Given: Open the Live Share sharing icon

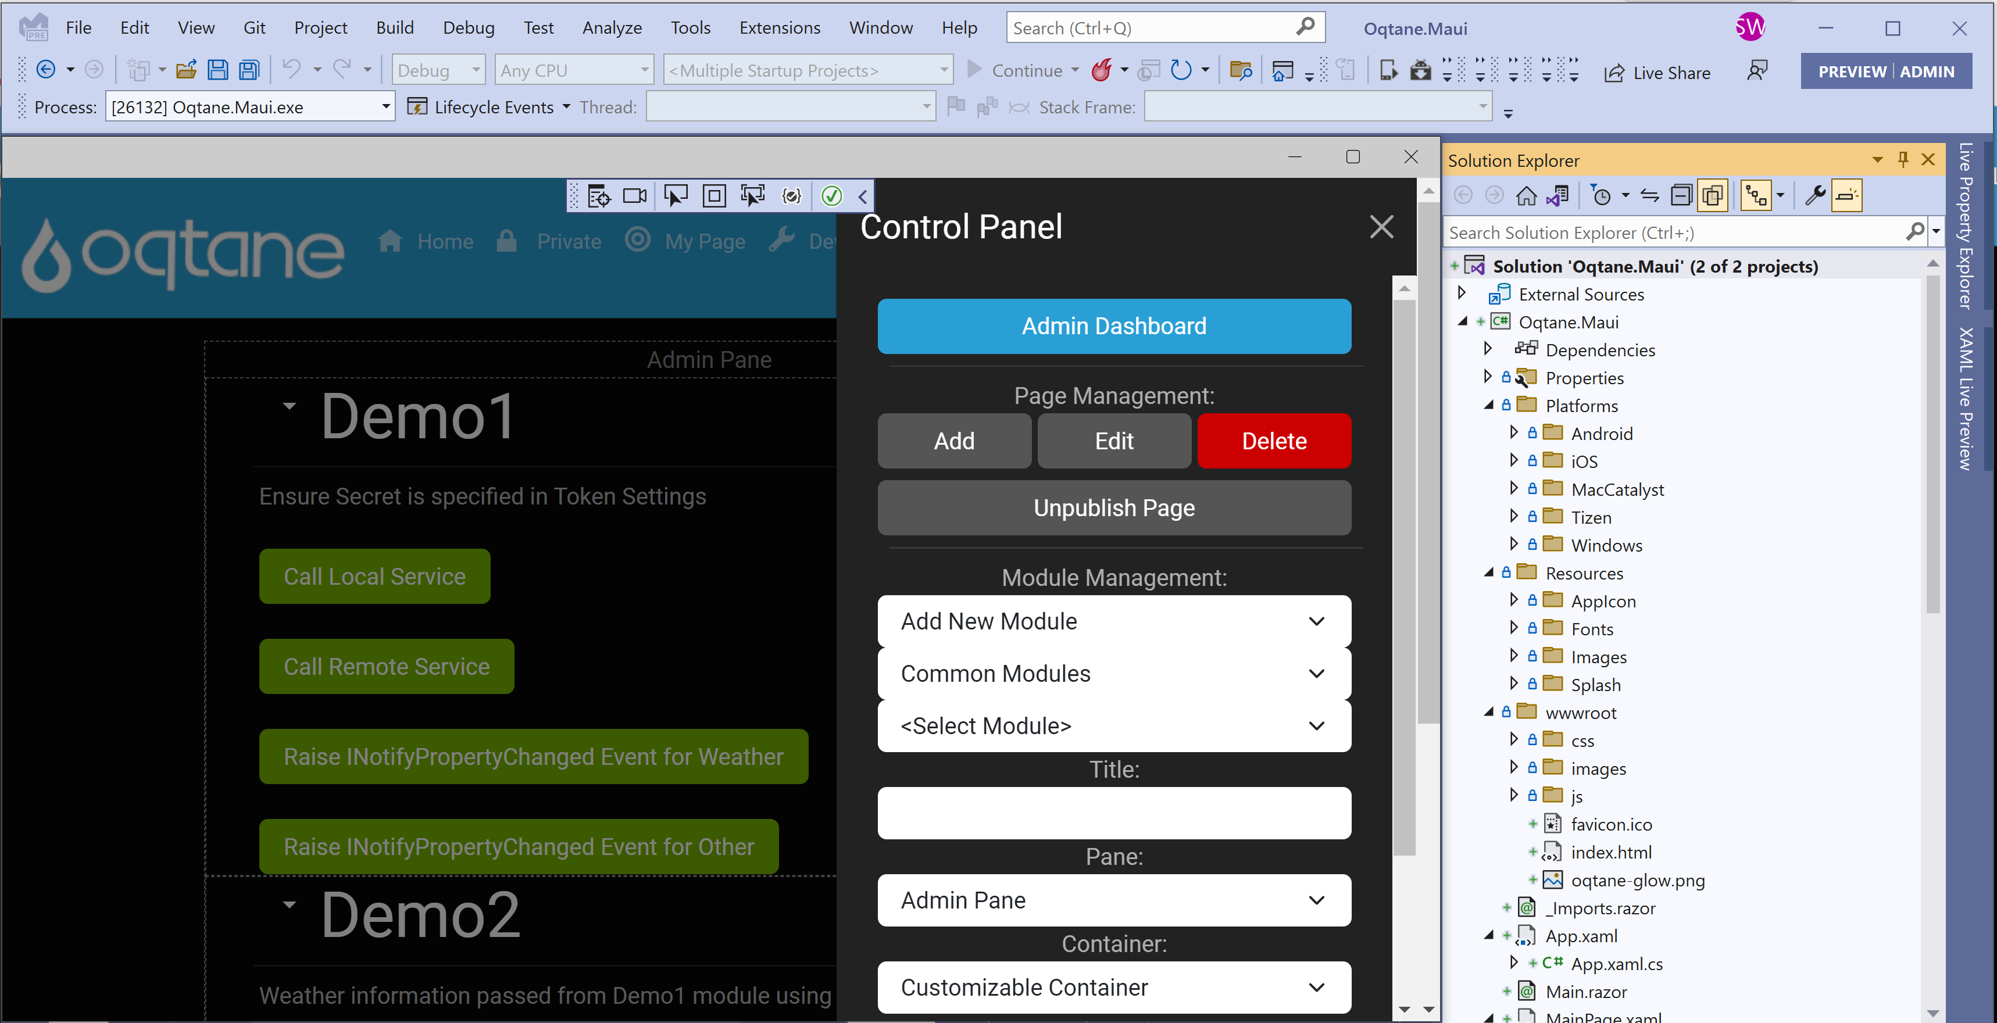Looking at the screenshot, I should (1615, 72).
